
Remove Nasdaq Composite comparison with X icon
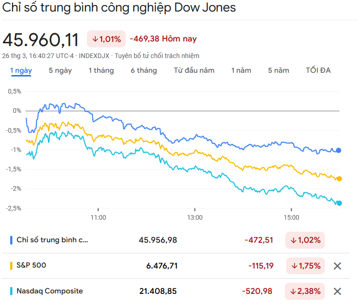[337, 291]
